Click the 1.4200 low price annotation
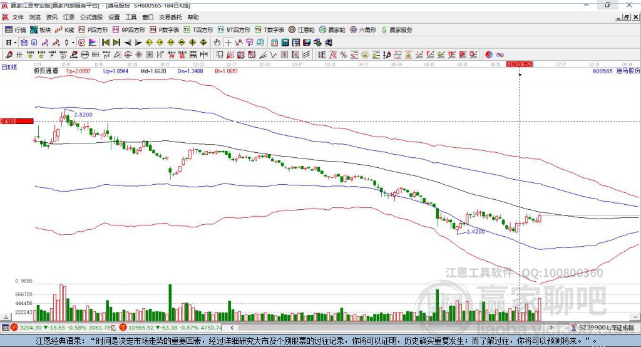Viewport: 641px width, 347px height. click(476, 232)
